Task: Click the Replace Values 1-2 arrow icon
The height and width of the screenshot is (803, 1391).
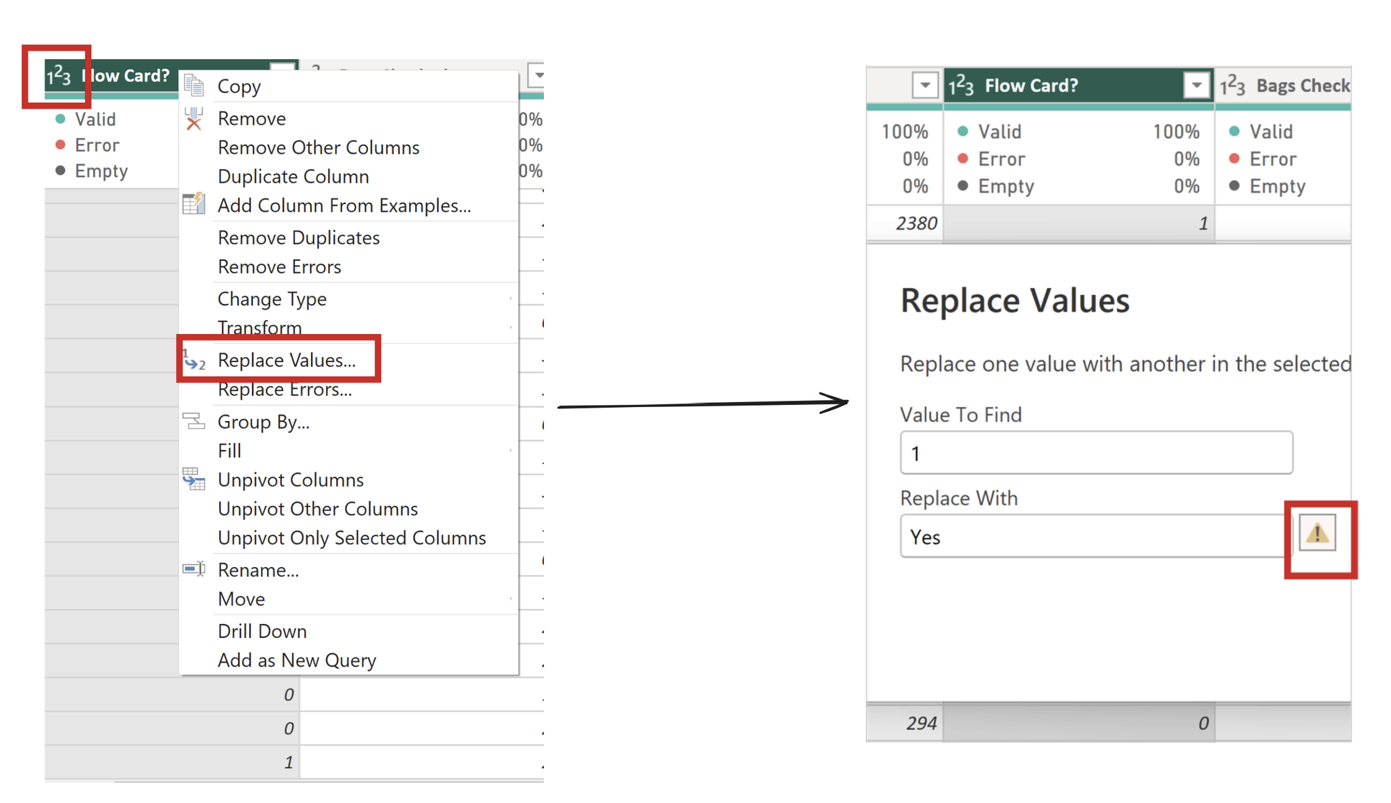Action: click(x=194, y=360)
